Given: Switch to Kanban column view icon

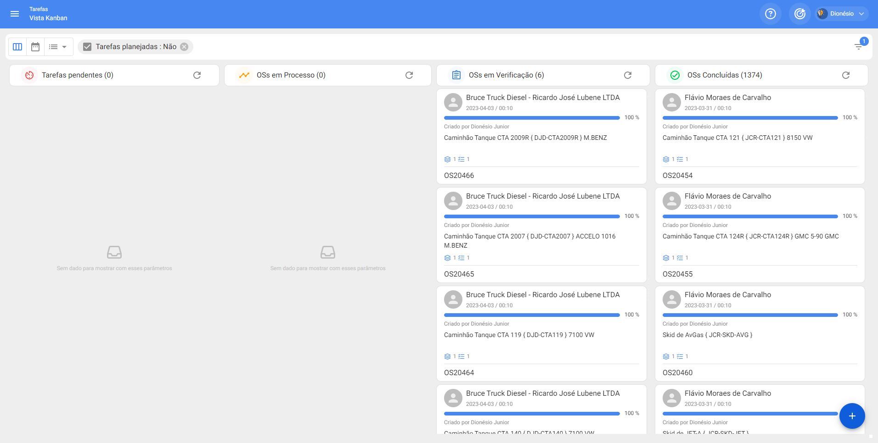Looking at the screenshot, I should click(x=17, y=47).
